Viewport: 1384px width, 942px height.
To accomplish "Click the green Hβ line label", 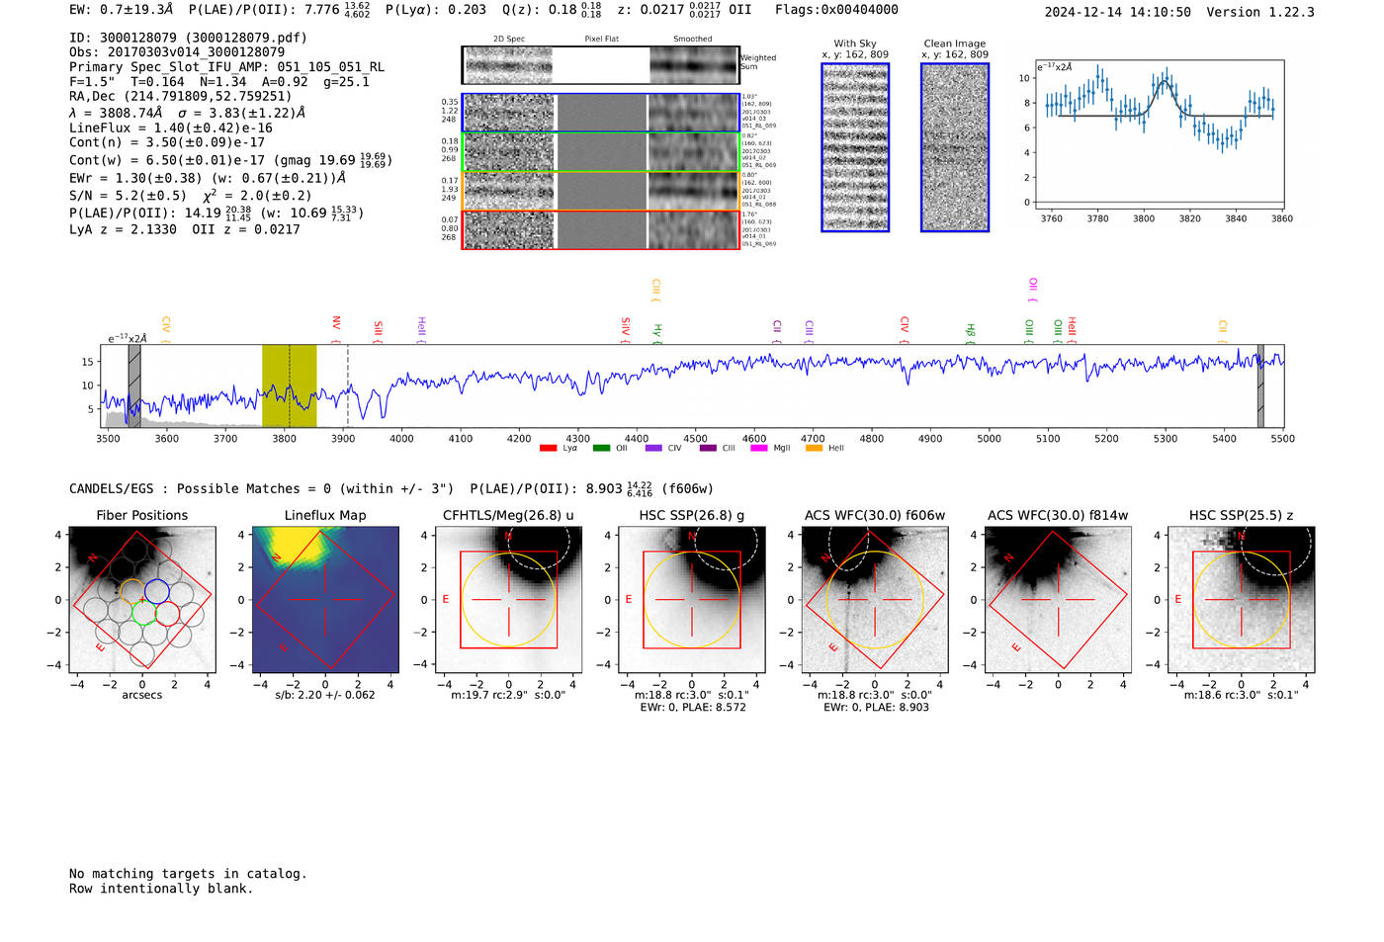I will (971, 333).
